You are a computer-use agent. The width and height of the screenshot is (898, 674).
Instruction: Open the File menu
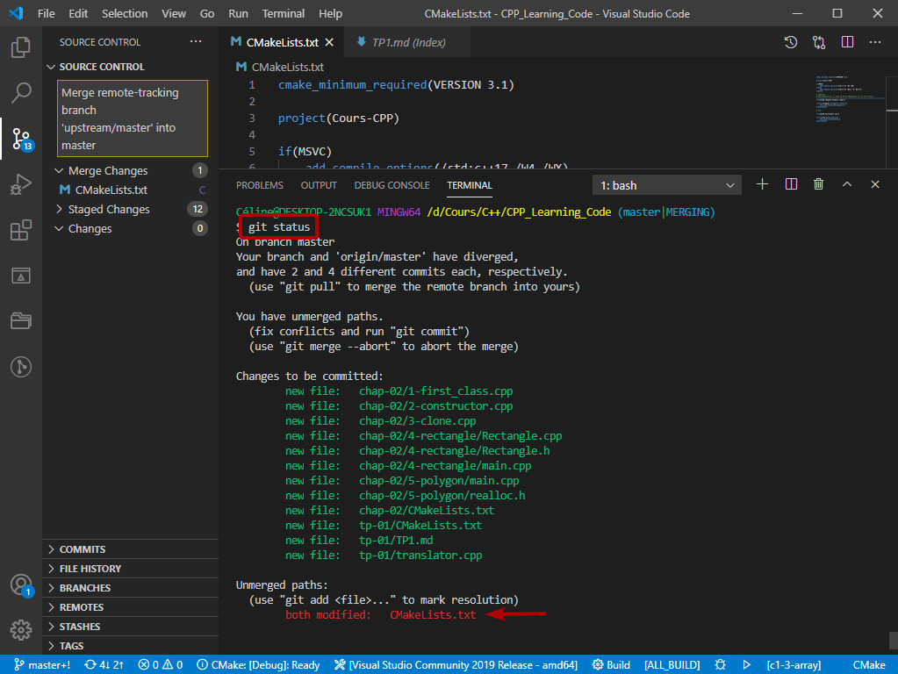[46, 13]
